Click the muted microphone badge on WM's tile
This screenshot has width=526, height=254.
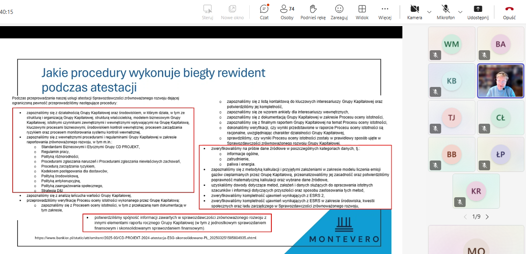point(435,54)
